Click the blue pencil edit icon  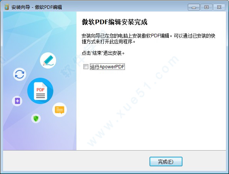[x=48, y=60]
